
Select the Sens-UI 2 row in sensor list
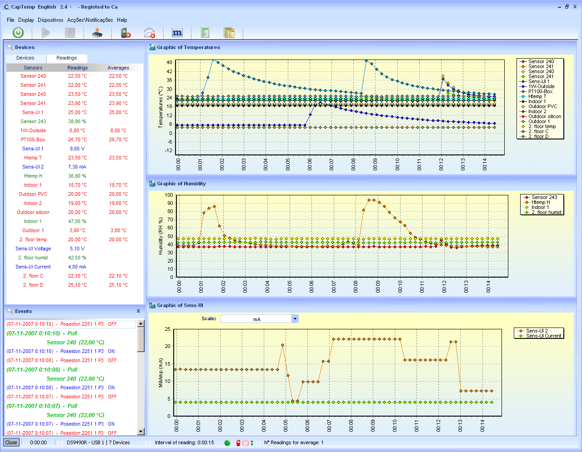(75, 167)
